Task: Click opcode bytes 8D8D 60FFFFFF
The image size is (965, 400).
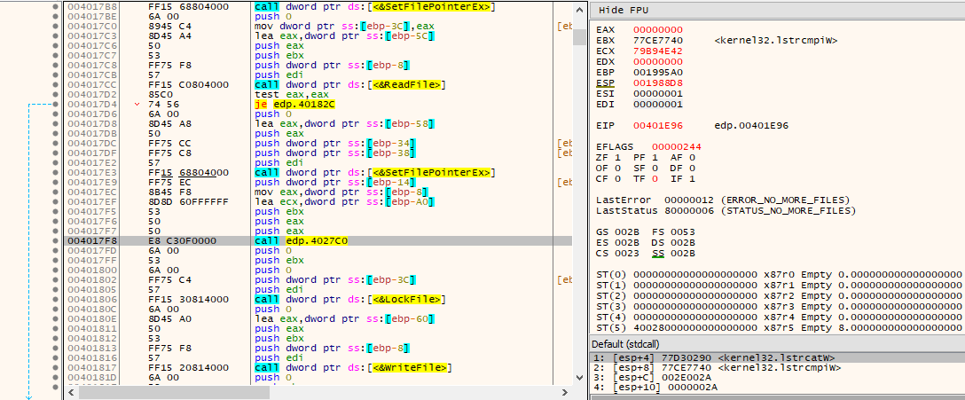Action: click(188, 201)
